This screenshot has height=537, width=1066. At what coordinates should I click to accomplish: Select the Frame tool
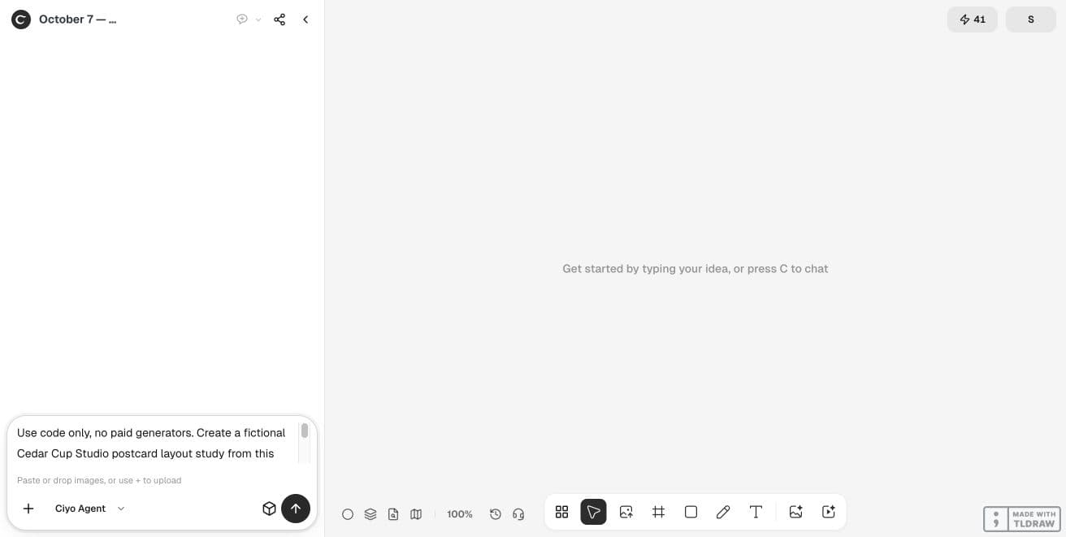659,512
